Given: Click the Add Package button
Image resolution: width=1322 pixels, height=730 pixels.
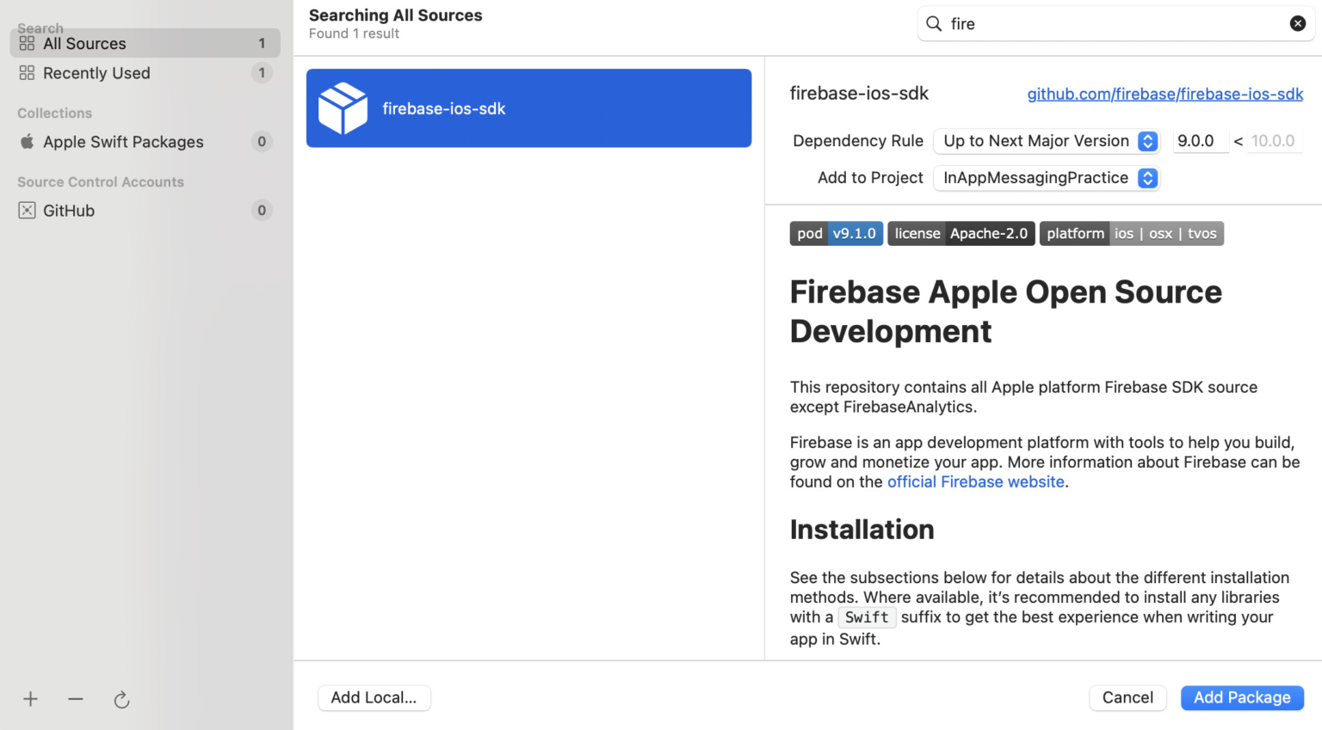Looking at the screenshot, I should point(1242,697).
